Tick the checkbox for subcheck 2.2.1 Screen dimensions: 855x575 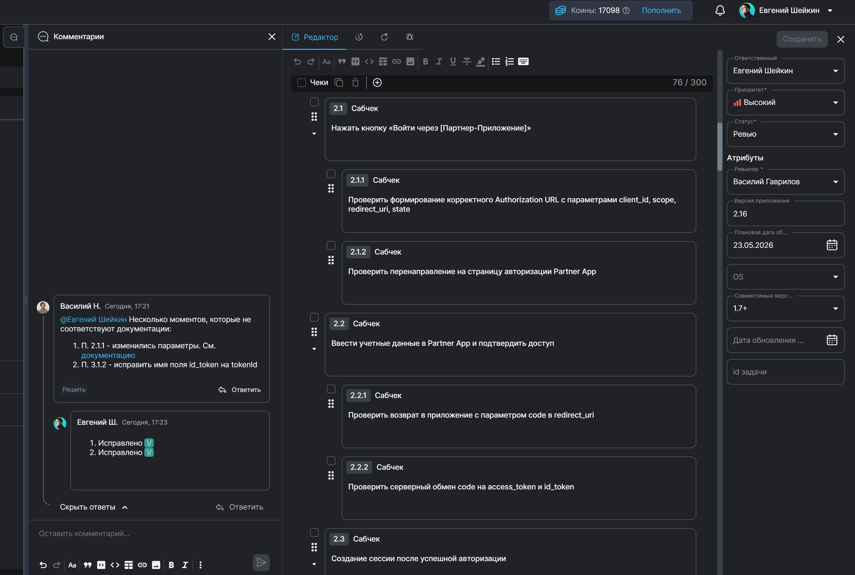[331, 389]
